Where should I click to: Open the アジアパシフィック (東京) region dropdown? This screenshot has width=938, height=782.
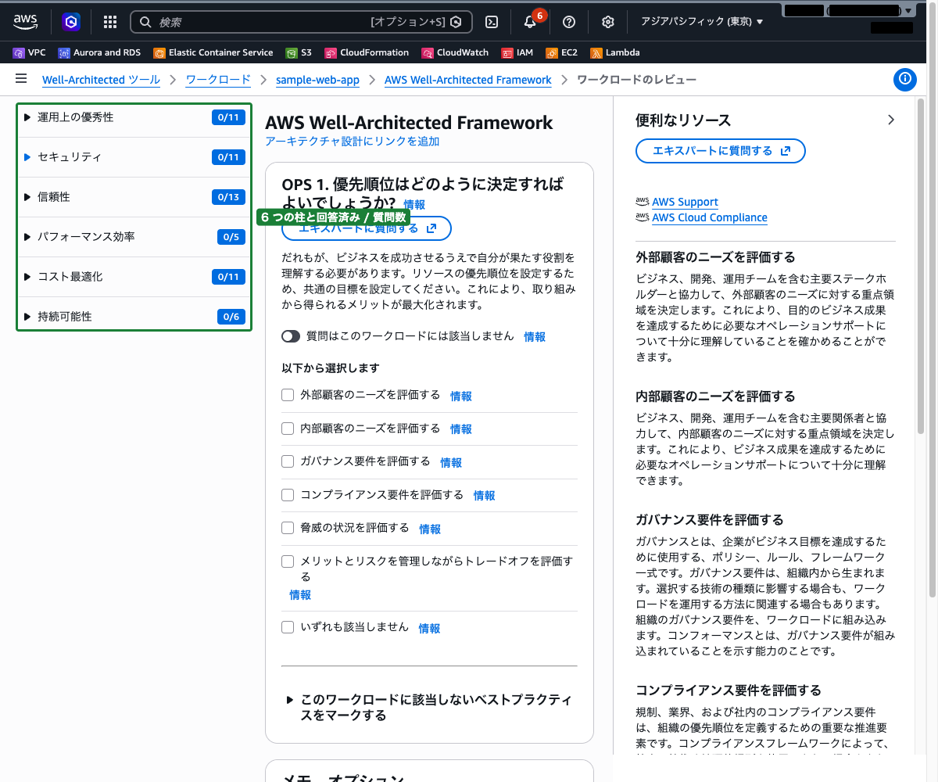[702, 22]
